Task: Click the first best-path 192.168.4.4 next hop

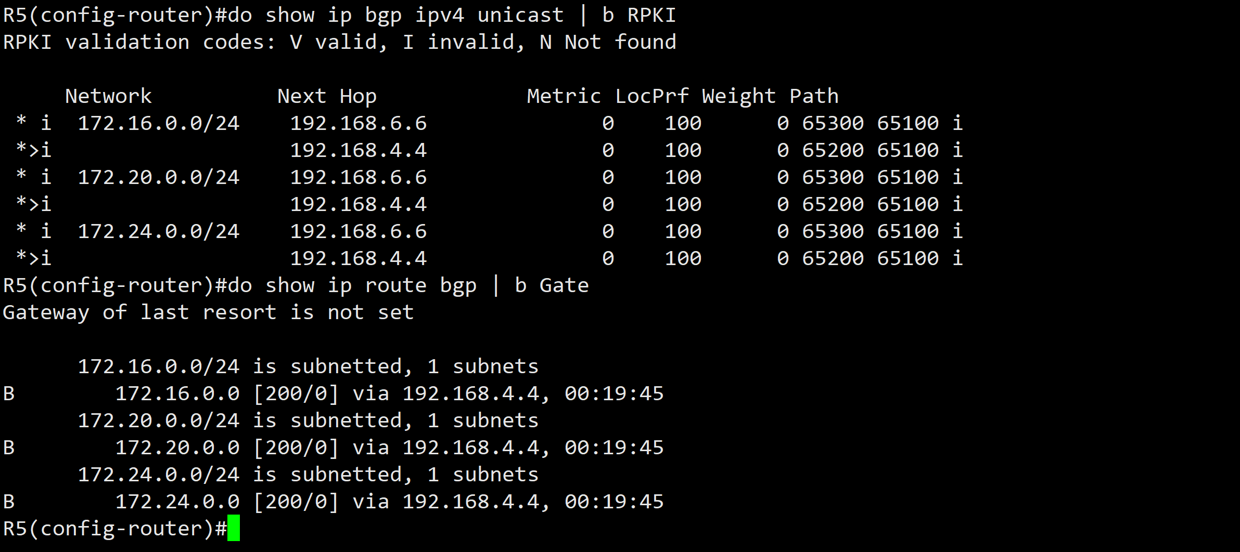Action: pyautogui.click(x=359, y=151)
